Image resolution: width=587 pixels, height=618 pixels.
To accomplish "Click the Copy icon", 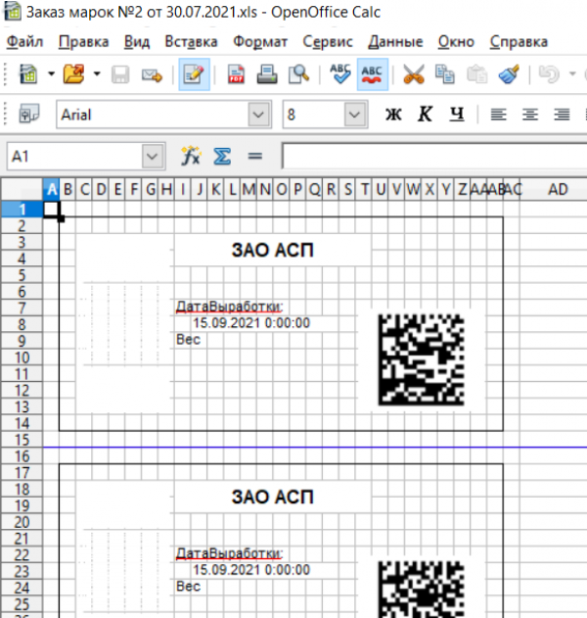I will pyautogui.click(x=445, y=74).
